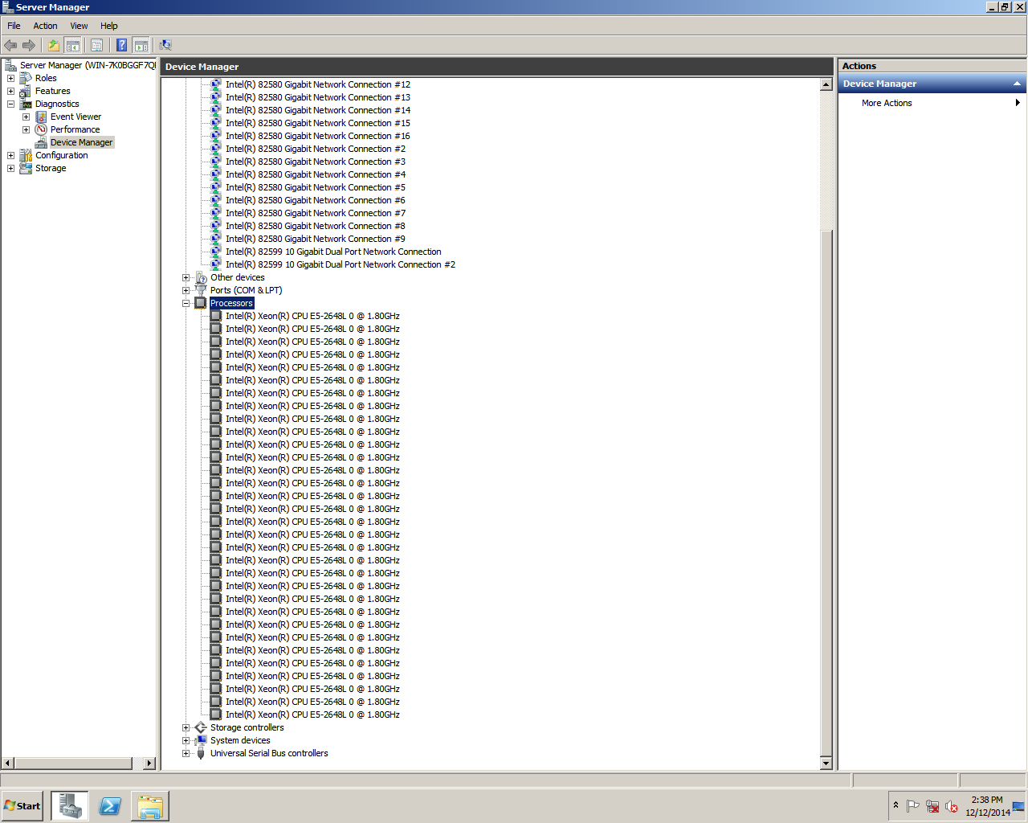
Task: Click adapter icon for 82599 Connection #2
Action: pyautogui.click(x=215, y=264)
